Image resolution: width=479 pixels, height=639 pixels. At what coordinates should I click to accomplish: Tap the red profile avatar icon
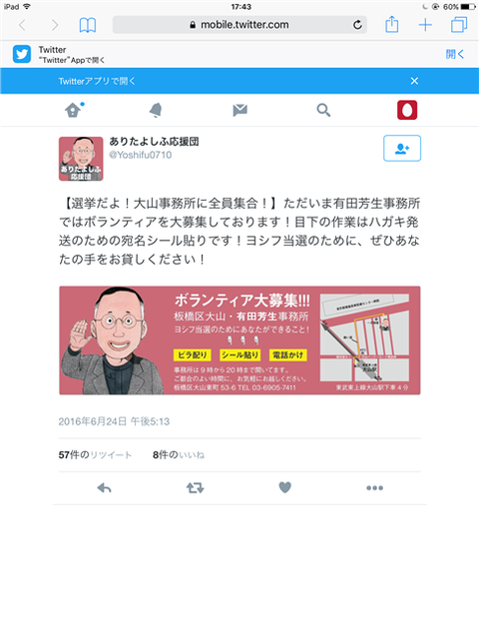(407, 110)
